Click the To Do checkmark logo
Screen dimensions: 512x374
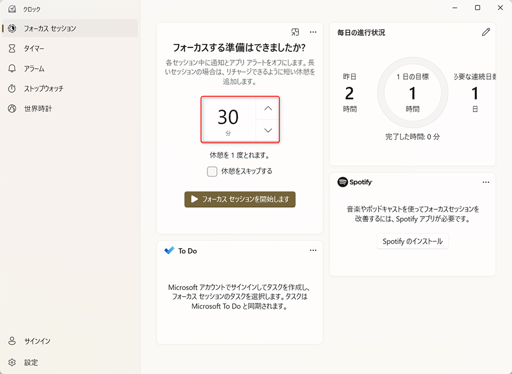pos(169,251)
